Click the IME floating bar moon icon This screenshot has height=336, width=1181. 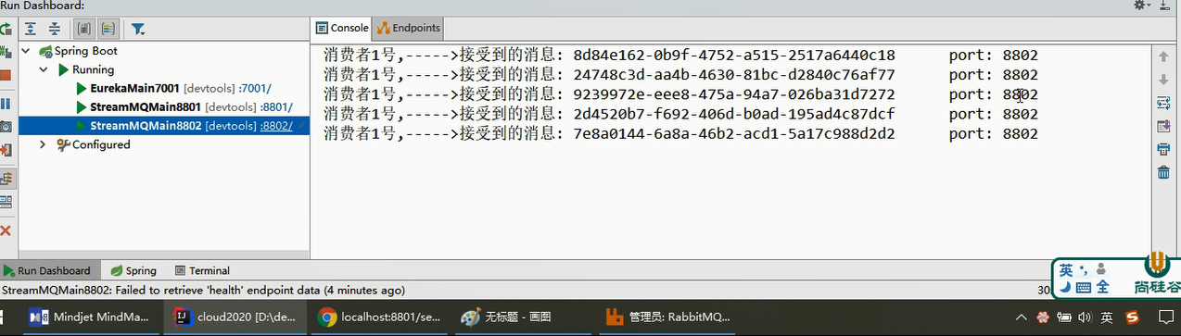coord(1065,287)
